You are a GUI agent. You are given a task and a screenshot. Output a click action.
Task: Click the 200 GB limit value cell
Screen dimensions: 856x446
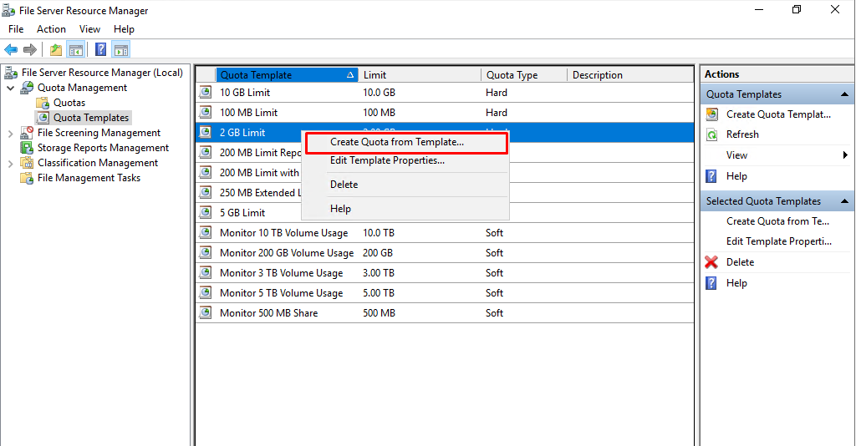378,253
